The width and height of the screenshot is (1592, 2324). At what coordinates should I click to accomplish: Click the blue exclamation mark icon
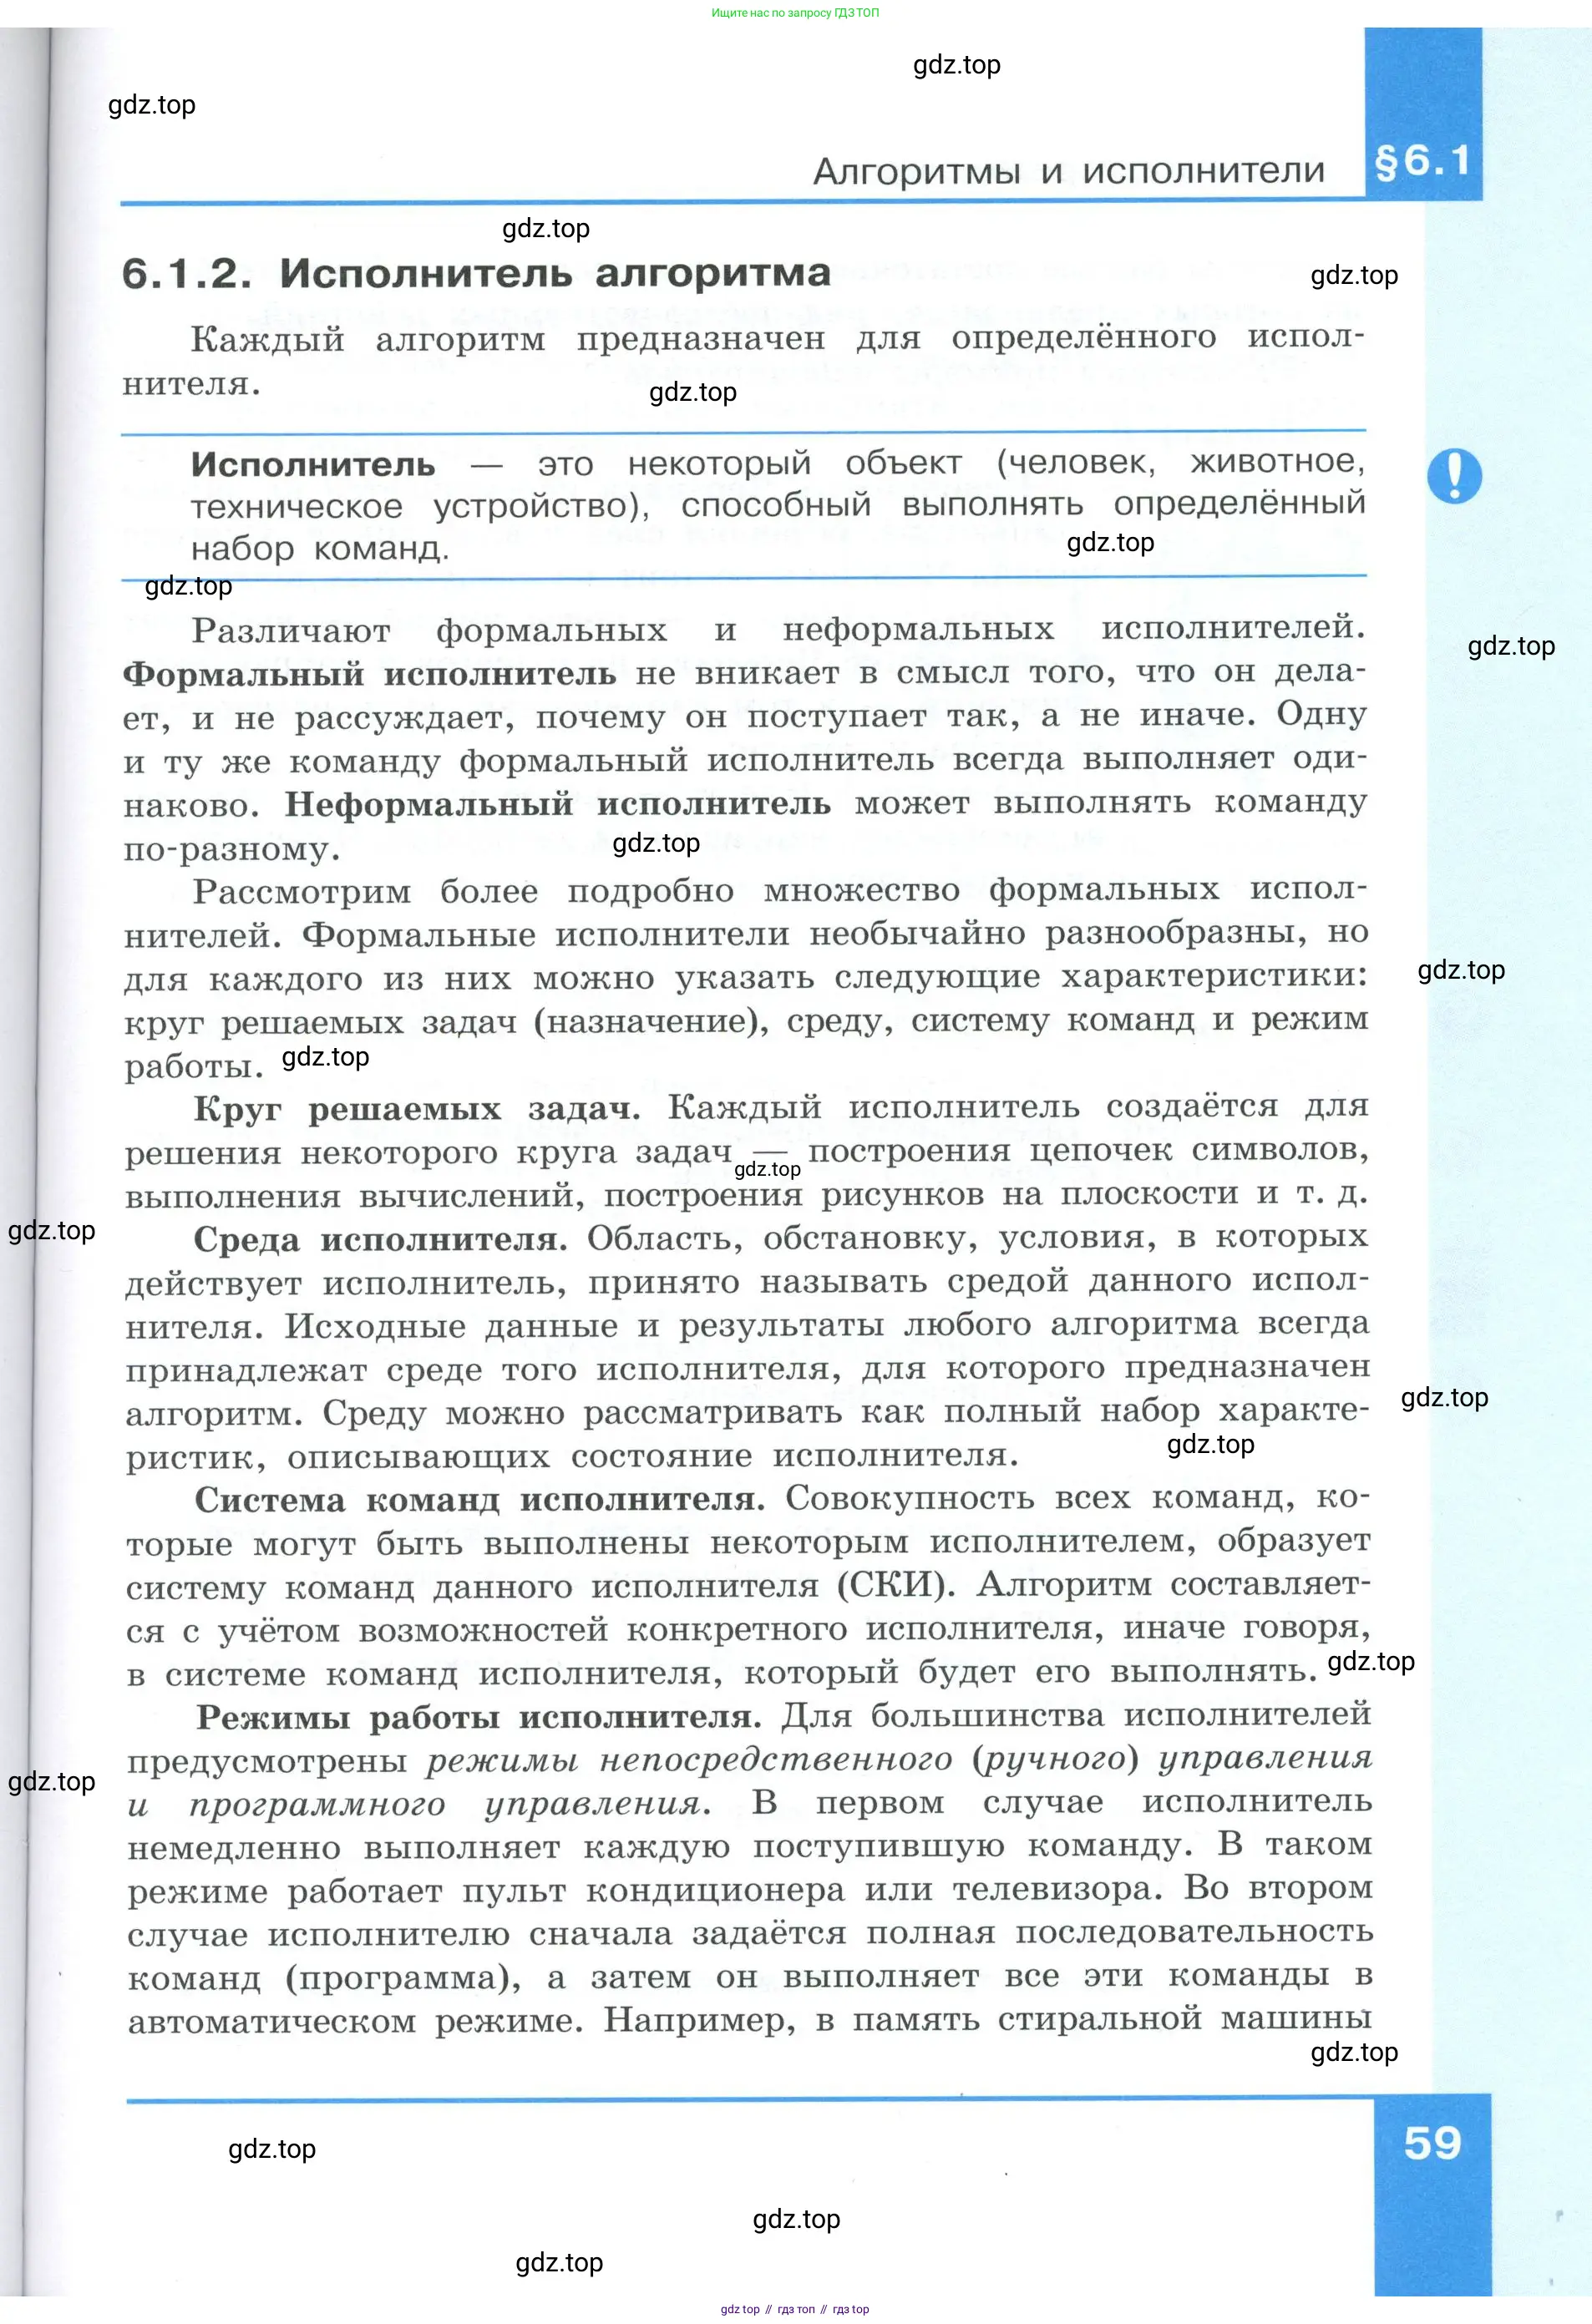click(1454, 475)
